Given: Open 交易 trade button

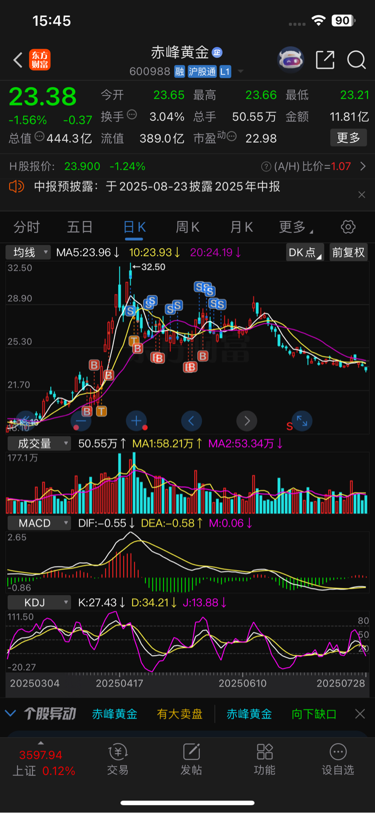Looking at the screenshot, I should pos(118,759).
